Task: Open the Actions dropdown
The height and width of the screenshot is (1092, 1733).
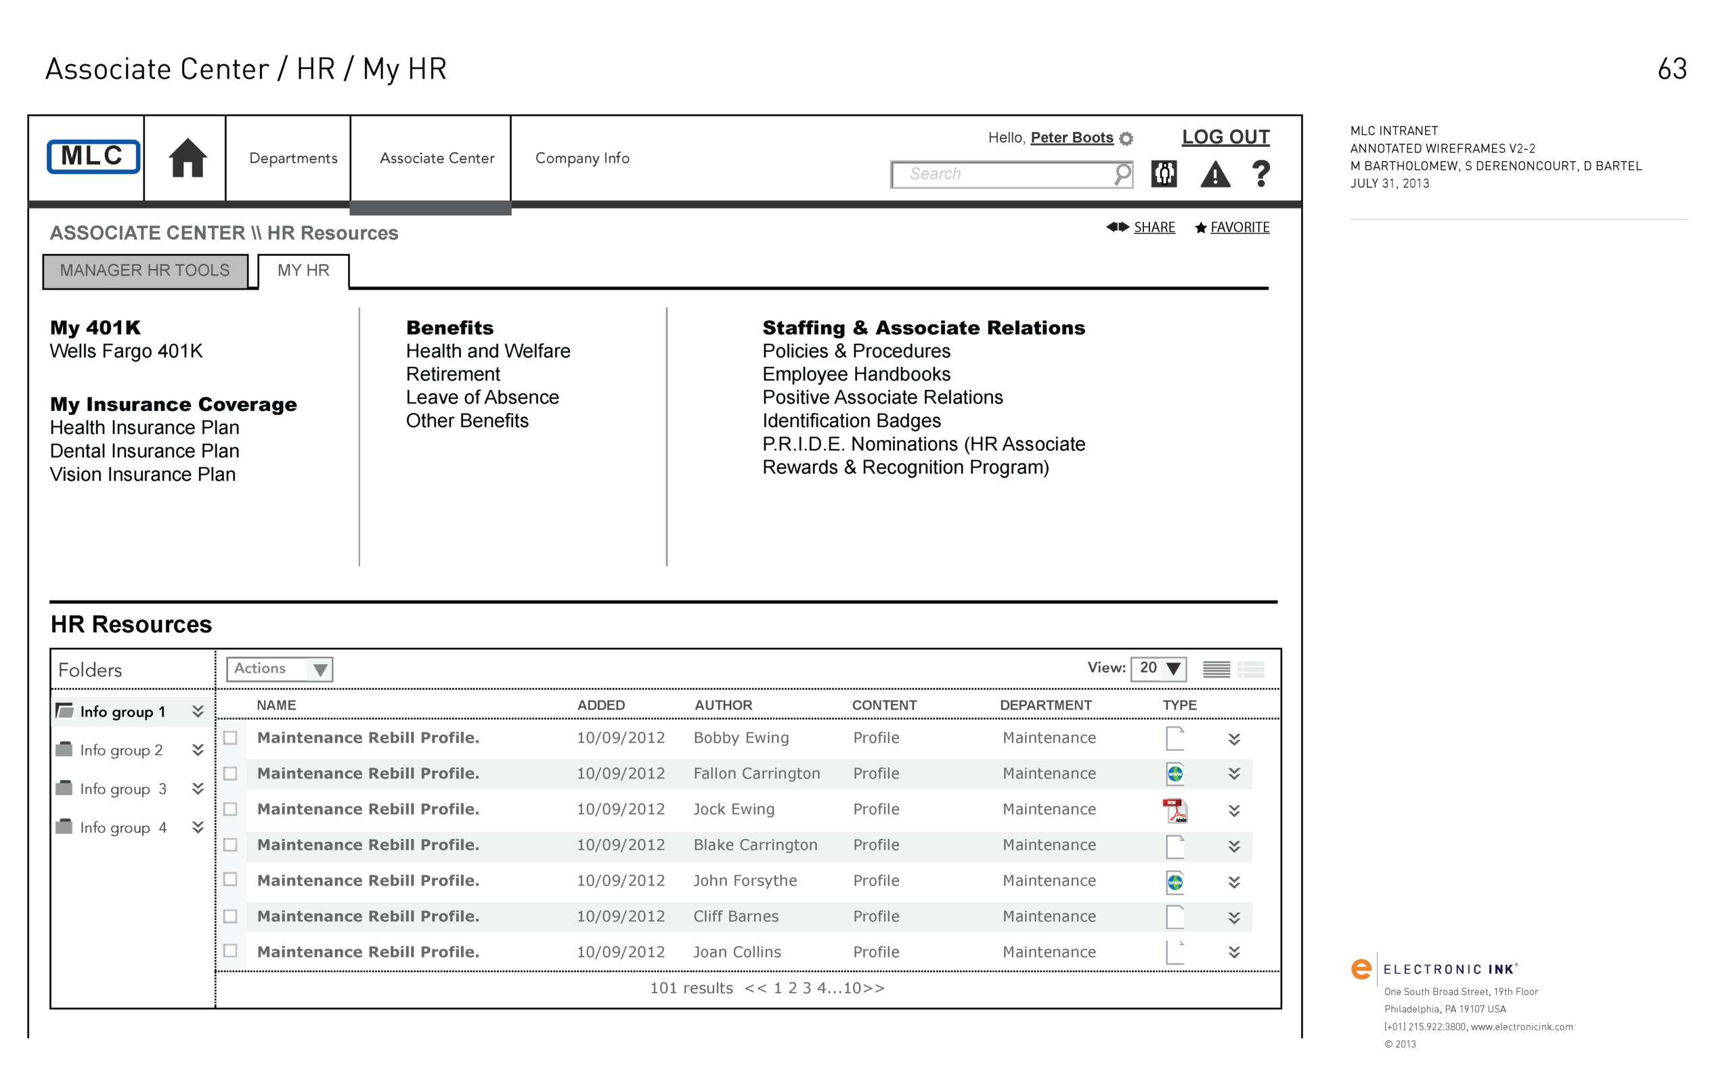Action: (x=279, y=670)
